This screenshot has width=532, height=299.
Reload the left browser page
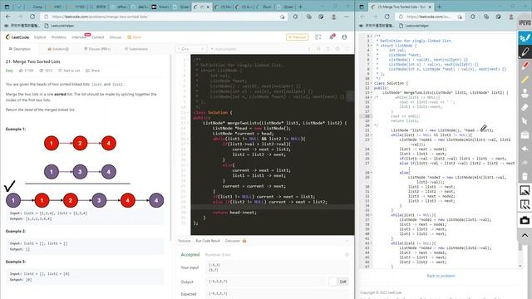[32, 17]
